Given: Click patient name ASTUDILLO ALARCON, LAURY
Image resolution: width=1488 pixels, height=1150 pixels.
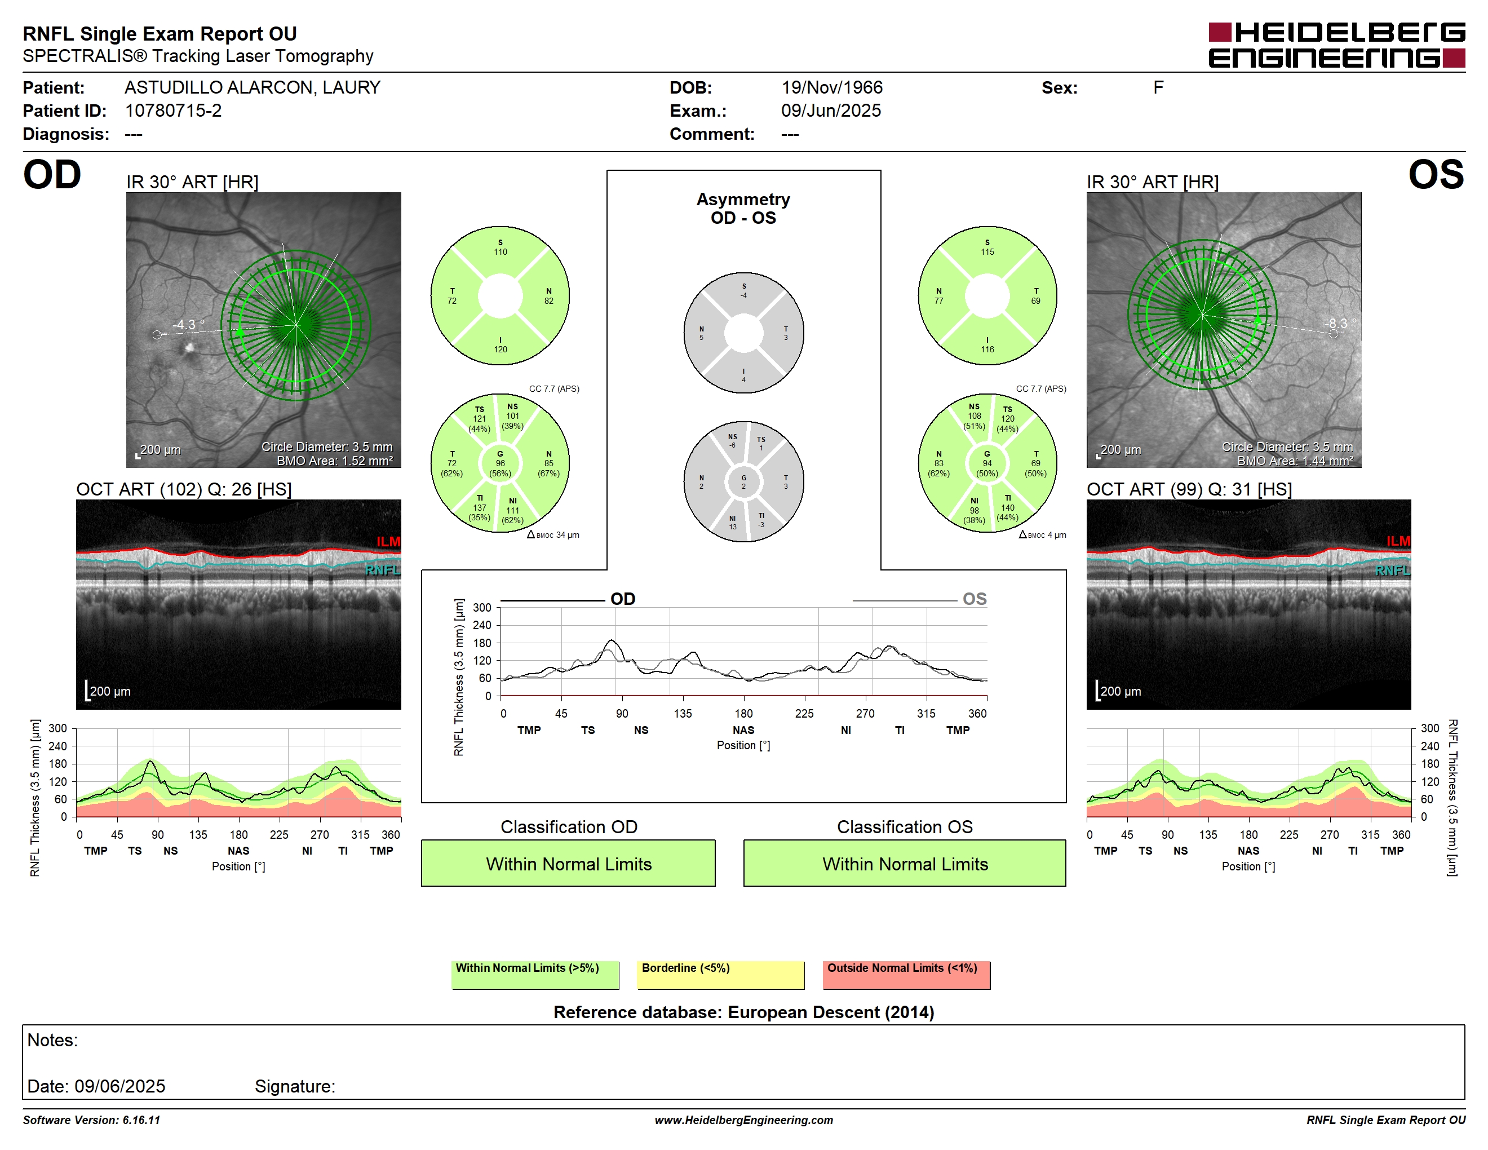Looking at the screenshot, I should [252, 88].
